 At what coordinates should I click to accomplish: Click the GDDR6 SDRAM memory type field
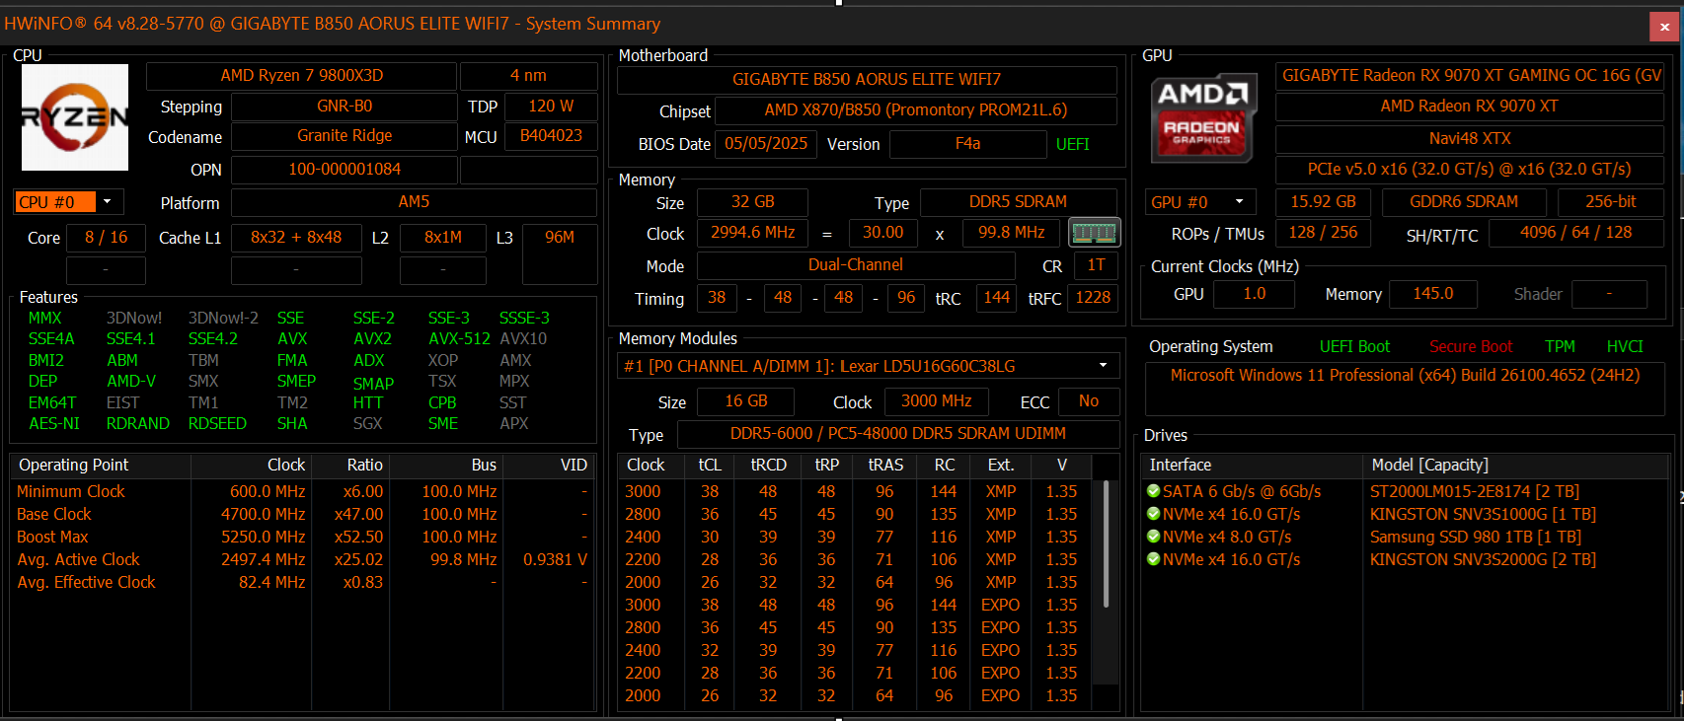1464,202
